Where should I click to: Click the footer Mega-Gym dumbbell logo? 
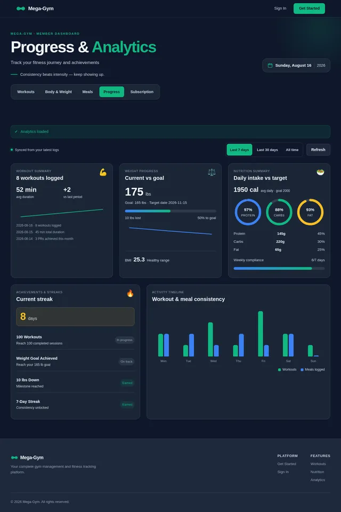pyautogui.click(x=14, y=458)
